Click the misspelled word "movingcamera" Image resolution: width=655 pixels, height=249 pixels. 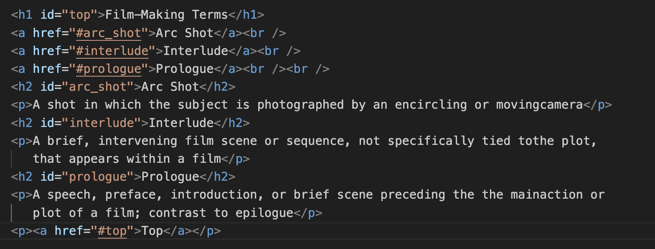(539, 105)
